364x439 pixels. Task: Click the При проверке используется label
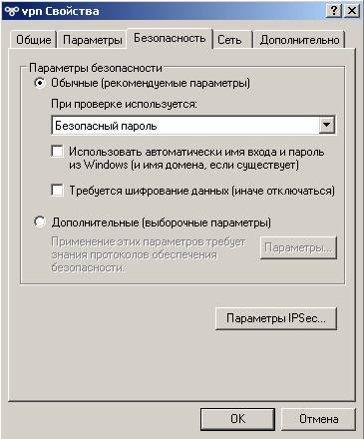coord(124,104)
